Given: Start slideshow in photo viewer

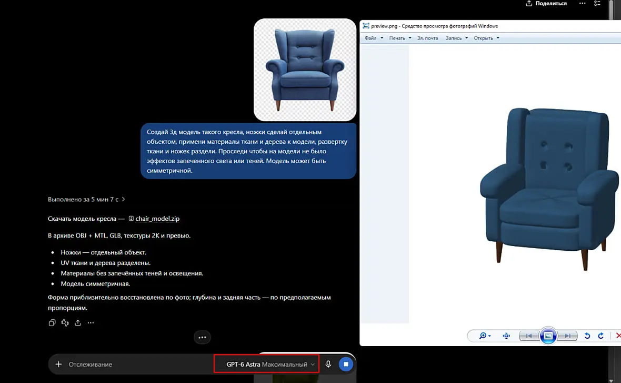Looking at the screenshot, I should pos(548,336).
